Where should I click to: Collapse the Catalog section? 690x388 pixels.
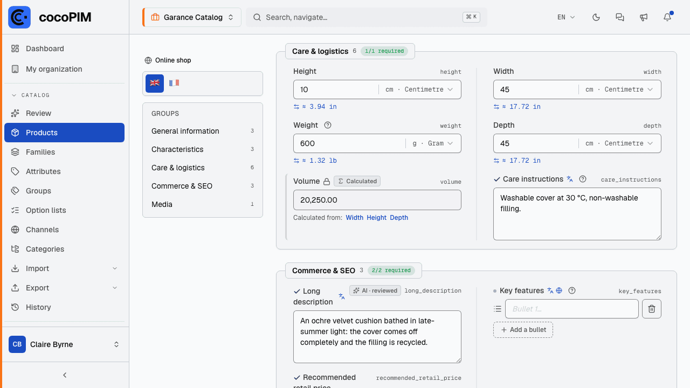tap(31, 95)
